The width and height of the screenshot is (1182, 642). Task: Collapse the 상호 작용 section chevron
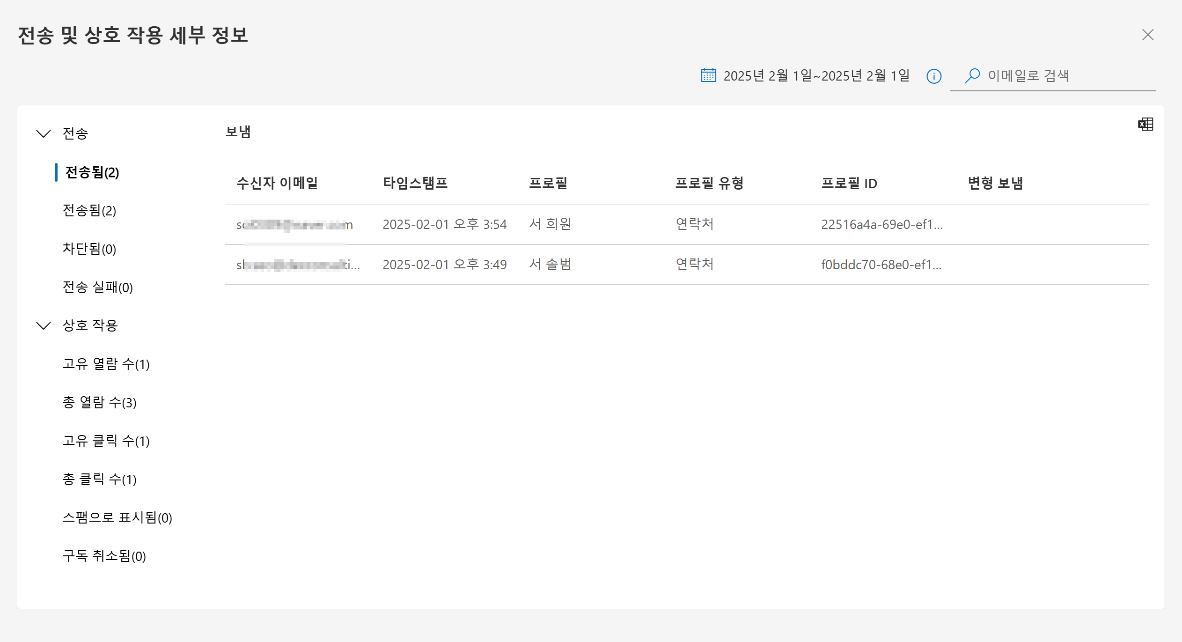pos(44,325)
